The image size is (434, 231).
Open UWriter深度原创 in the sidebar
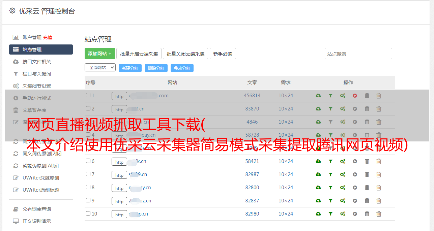(41, 178)
